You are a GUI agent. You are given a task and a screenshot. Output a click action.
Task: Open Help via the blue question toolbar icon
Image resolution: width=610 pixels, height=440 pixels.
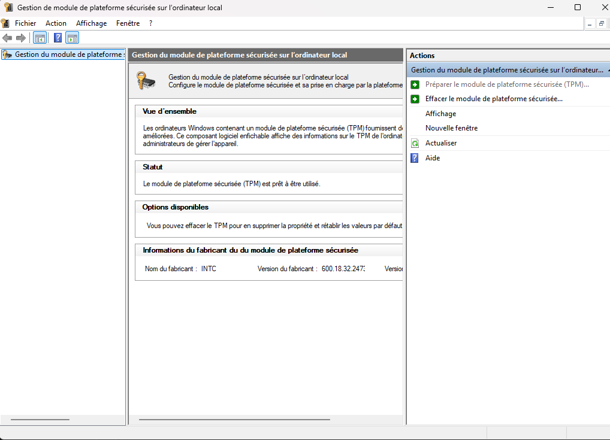pos(58,38)
